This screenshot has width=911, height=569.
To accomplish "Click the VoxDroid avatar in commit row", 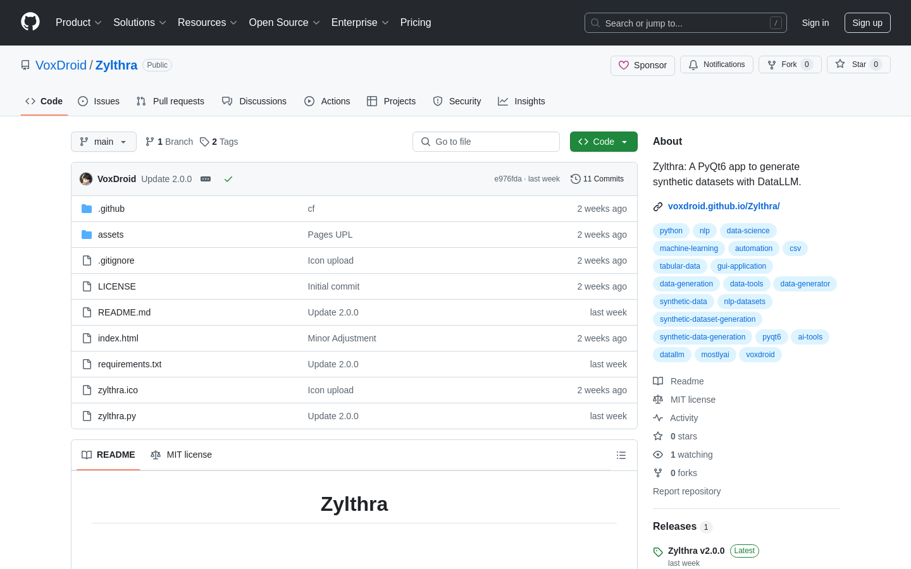I will click(86, 179).
